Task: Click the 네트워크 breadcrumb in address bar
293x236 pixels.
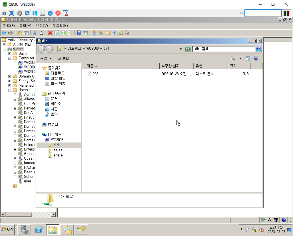Action: pos(74,48)
